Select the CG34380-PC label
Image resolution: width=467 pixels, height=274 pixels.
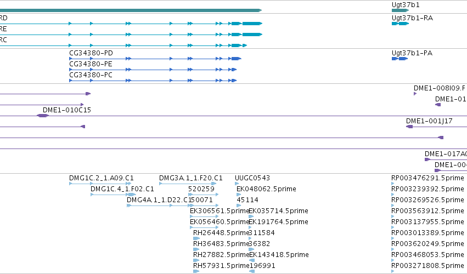pyautogui.click(x=91, y=75)
